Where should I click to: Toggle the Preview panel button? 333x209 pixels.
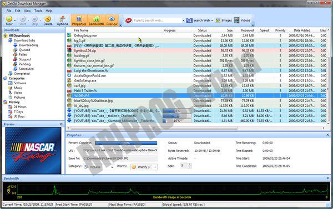[112, 21]
